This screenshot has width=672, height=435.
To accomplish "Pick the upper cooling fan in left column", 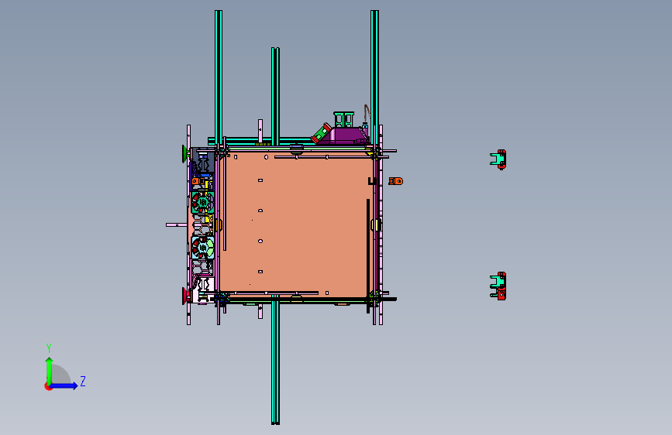I will 202,203.
